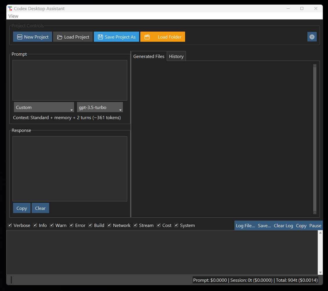Open the gpt-3.5-turbo model dropdown
Image resolution: width=328 pixels, height=291 pixels.
(100, 107)
